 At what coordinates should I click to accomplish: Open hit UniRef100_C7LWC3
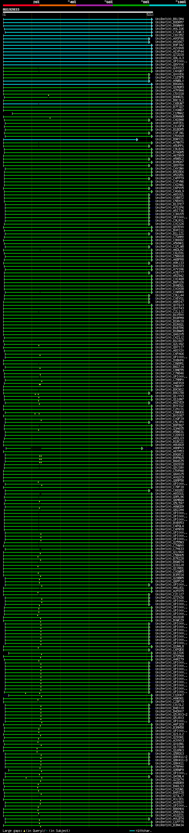pyautogui.click(x=170, y=32)
